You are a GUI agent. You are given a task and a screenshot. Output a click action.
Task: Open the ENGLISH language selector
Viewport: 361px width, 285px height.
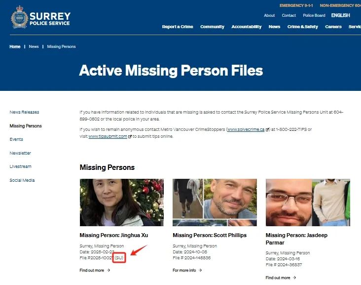(340, 15)
